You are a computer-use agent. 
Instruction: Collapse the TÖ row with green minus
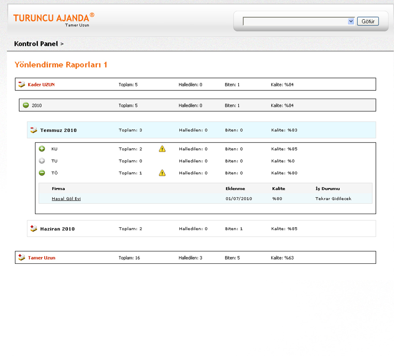pos(42,173)
